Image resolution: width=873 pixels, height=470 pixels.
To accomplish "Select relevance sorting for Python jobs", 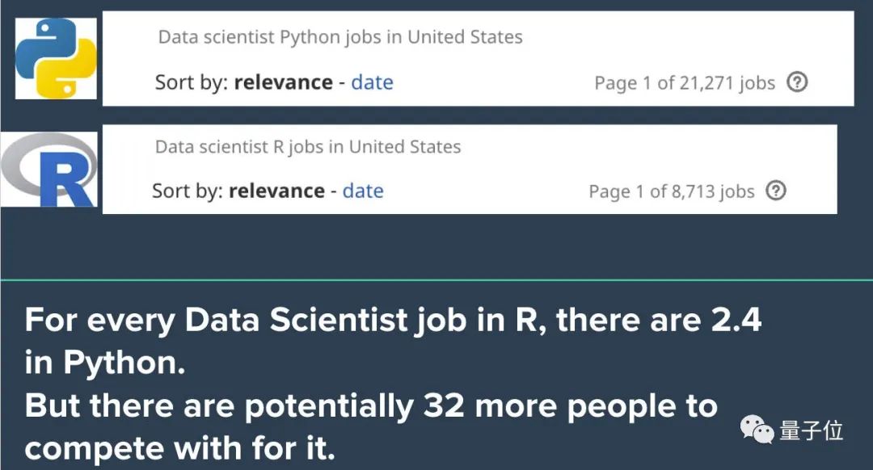I will pos(283,82).
